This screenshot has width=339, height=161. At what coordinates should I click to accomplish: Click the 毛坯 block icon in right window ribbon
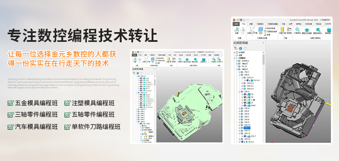tap(261, 29)
